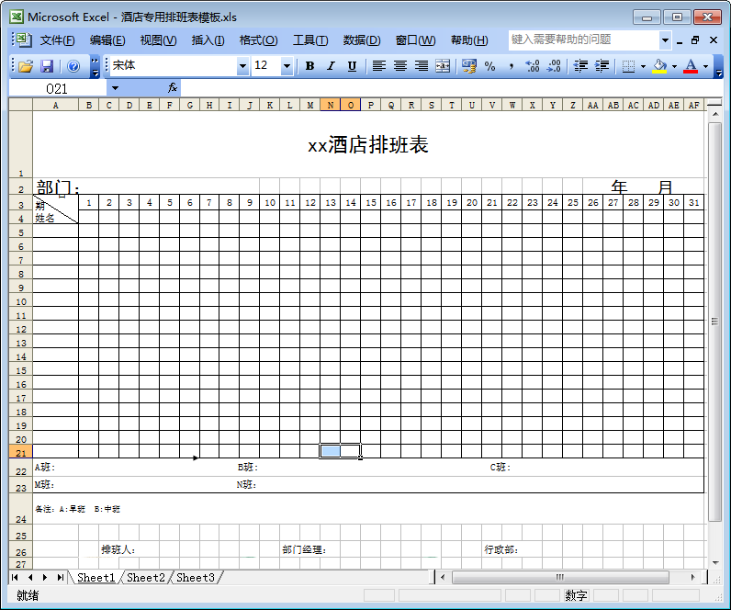
Task: Open the borders dropdown arrow
Action: tap(644, 67)
